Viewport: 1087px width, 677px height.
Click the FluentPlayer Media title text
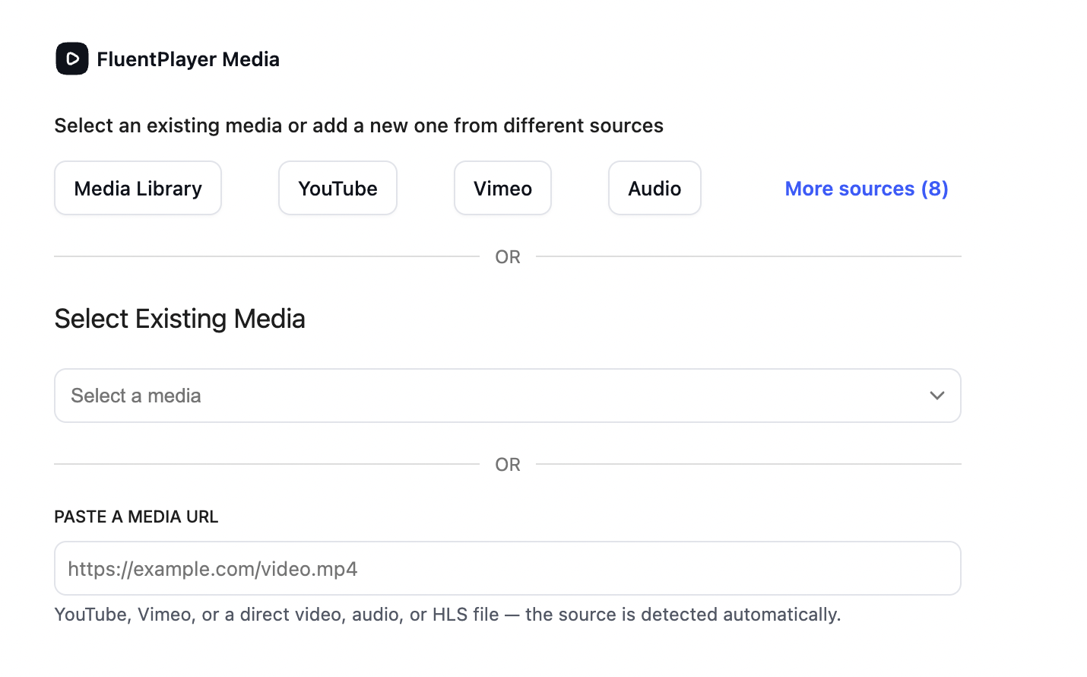click(188, 59)
